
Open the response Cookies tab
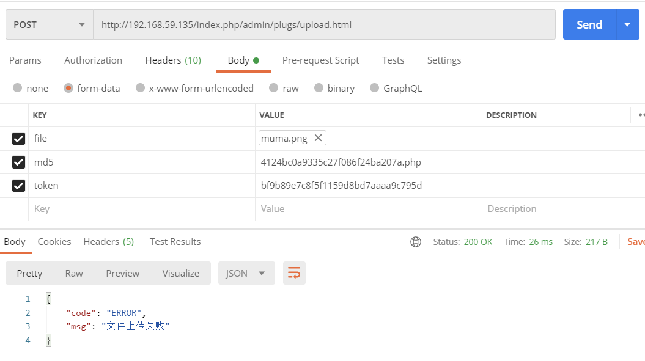click(x=54, y=242)
